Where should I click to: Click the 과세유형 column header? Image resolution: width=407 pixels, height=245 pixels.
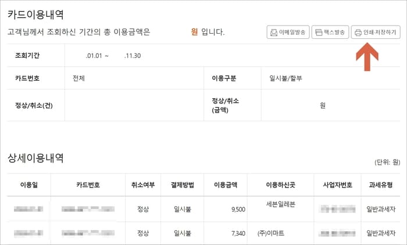pyautogui.click(x=381, y=185)
